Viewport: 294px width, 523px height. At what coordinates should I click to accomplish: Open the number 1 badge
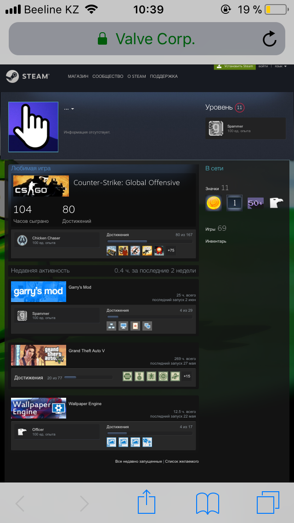tap(234, 203)
